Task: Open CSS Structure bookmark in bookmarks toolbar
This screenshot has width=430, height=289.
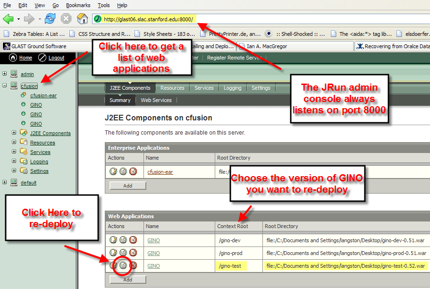Action: [101, 34]
